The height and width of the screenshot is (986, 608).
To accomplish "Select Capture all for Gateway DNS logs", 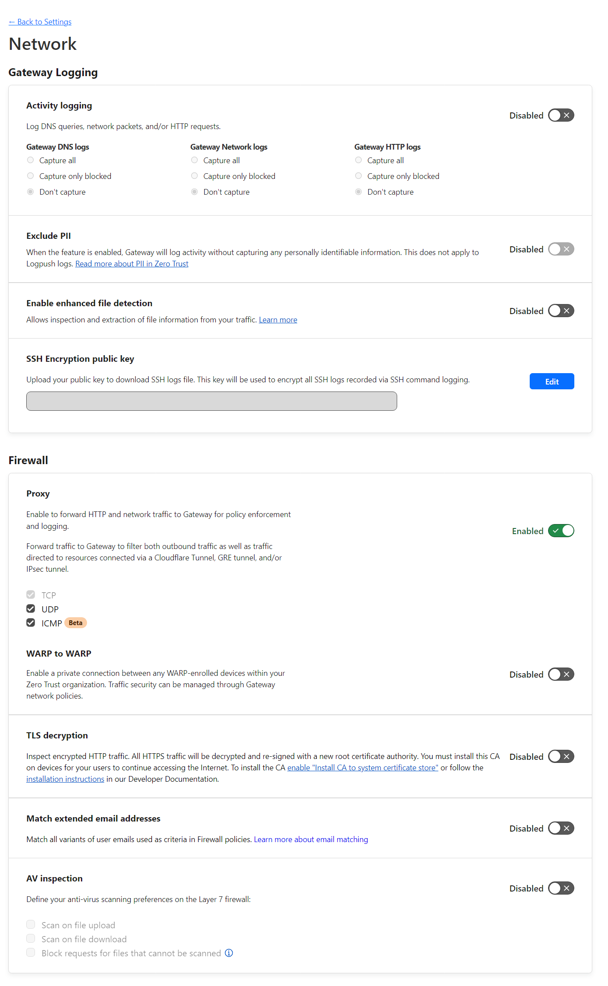I will pyautogui.click(x=31, y=160).
